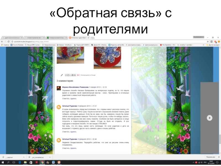Expand the bookmarks overflow chevron

(x=203, y=45)
